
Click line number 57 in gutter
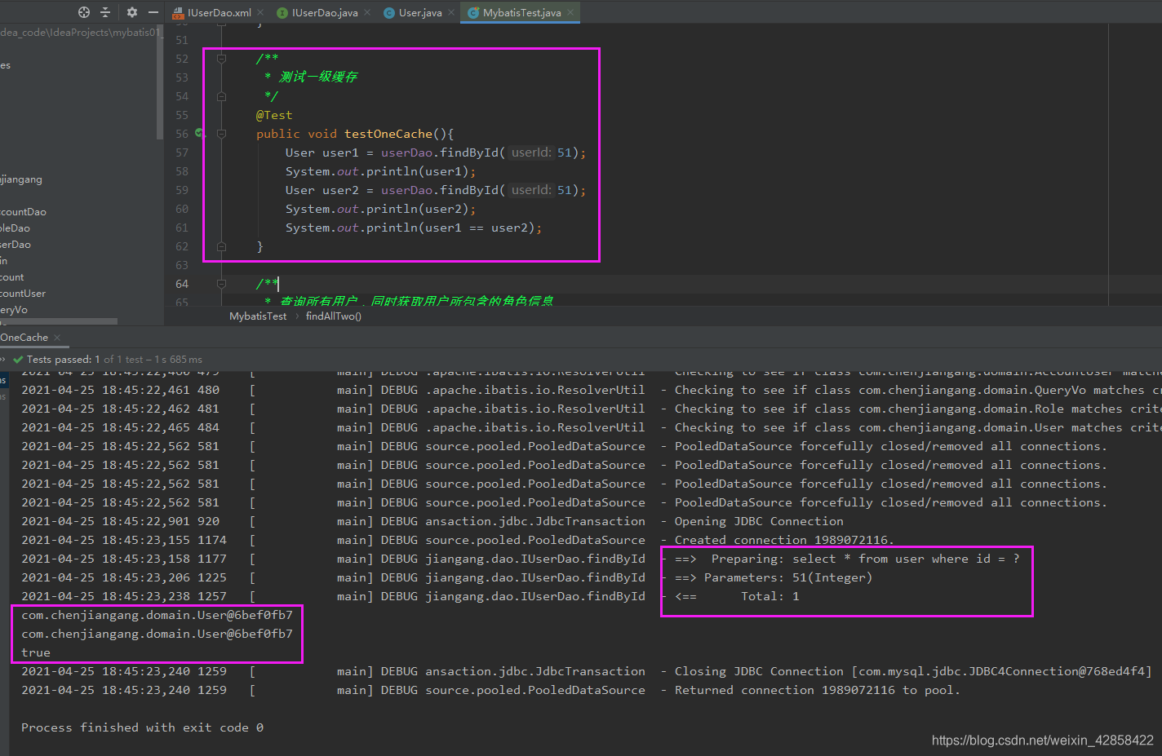coord(182,153)
